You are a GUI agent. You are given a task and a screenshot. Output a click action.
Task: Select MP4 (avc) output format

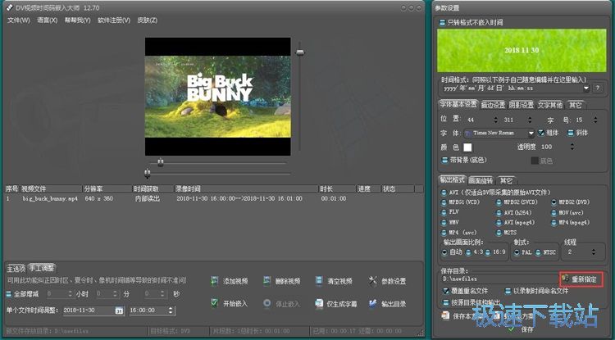(444, 233)
